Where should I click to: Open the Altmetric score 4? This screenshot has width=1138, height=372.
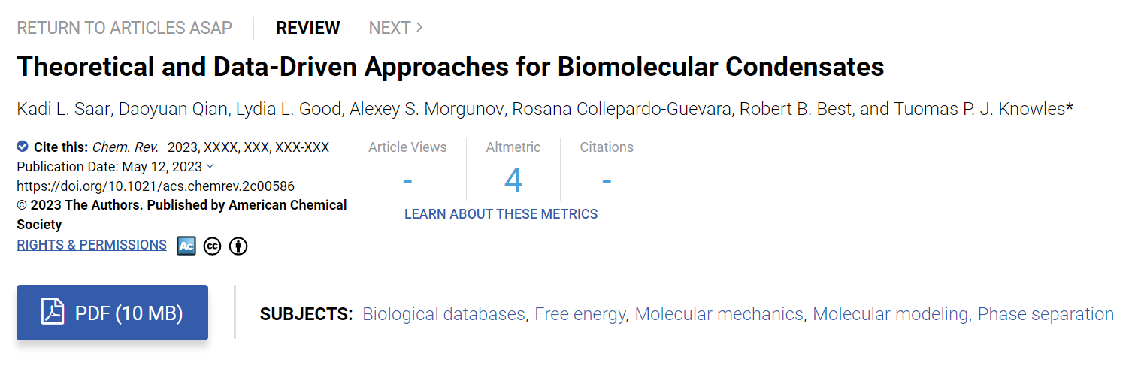pos(513,180)
